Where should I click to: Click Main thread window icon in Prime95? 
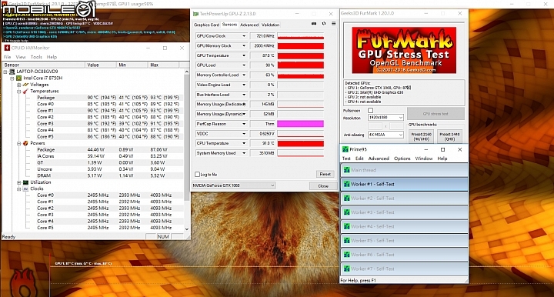click(346, 170)
